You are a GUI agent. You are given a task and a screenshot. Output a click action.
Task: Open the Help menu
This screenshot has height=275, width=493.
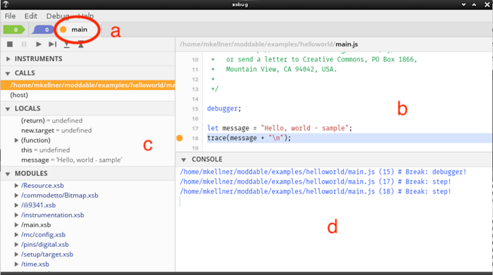pyautogui.click(x=86, y=16)
